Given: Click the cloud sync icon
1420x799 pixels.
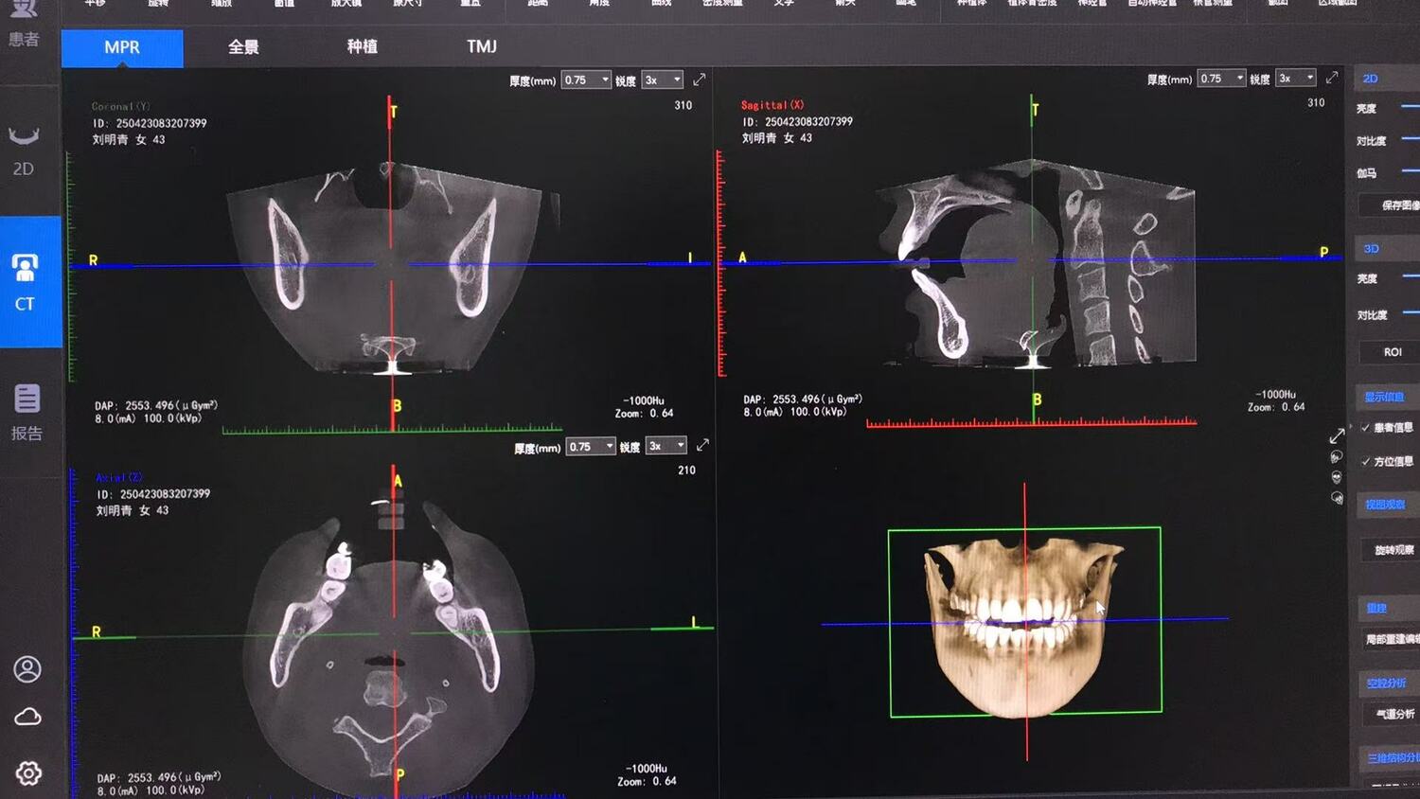Looking at the screenshot, I should click(x=27, y=717).
